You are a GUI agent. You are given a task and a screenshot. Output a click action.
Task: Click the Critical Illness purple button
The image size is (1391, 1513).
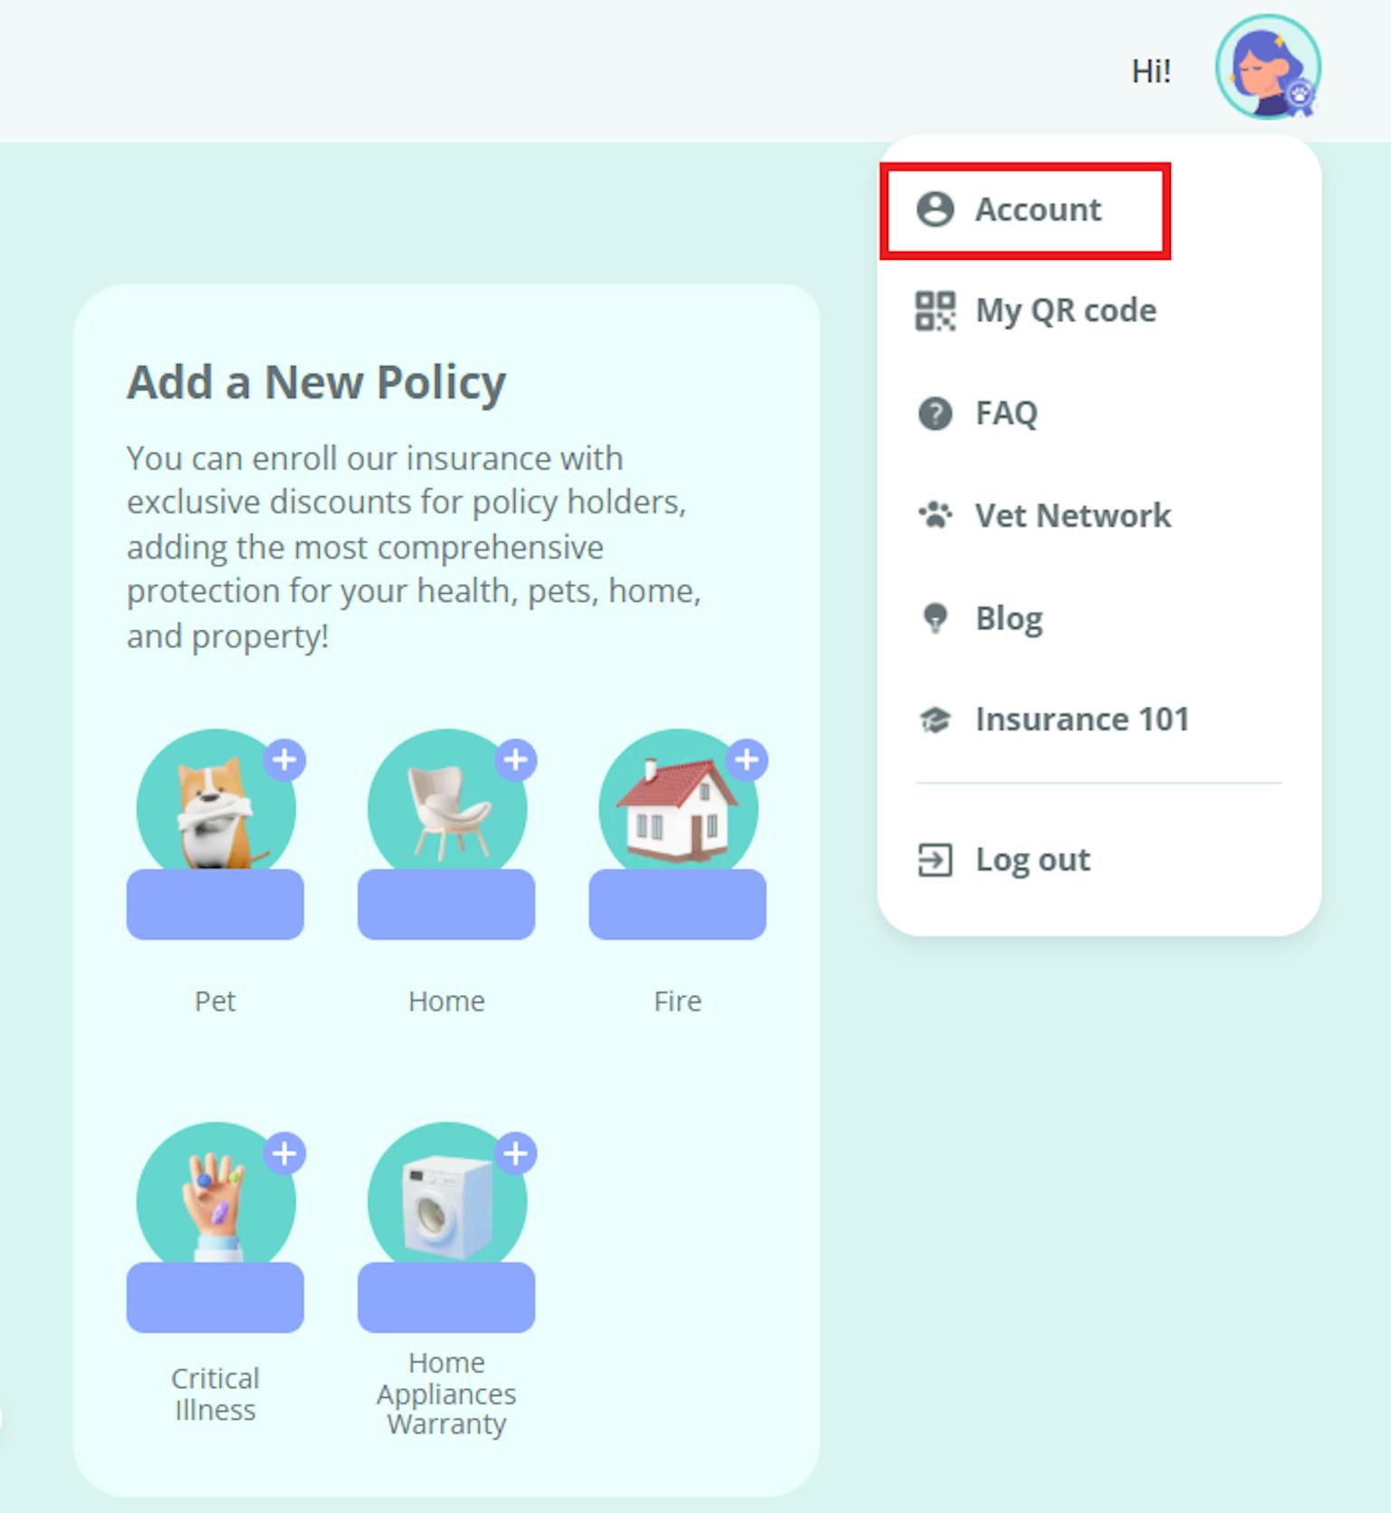[215, 1298]
